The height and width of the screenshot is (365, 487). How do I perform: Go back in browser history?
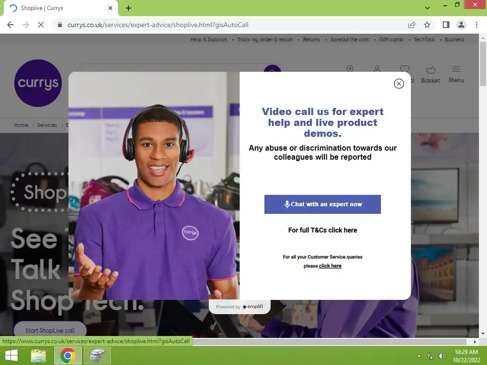pos(10,25)
